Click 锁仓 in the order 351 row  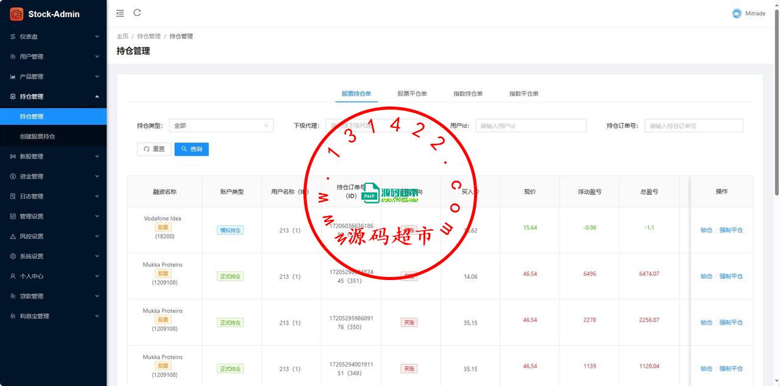pos(706,276)
